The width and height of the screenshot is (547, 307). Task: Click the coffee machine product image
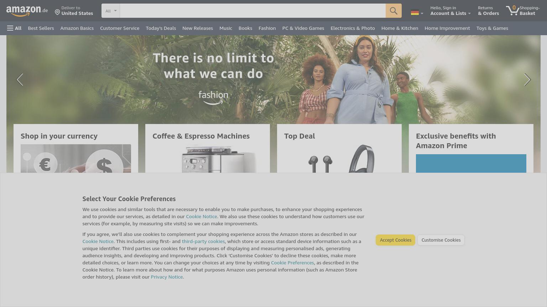coord(208,158)
